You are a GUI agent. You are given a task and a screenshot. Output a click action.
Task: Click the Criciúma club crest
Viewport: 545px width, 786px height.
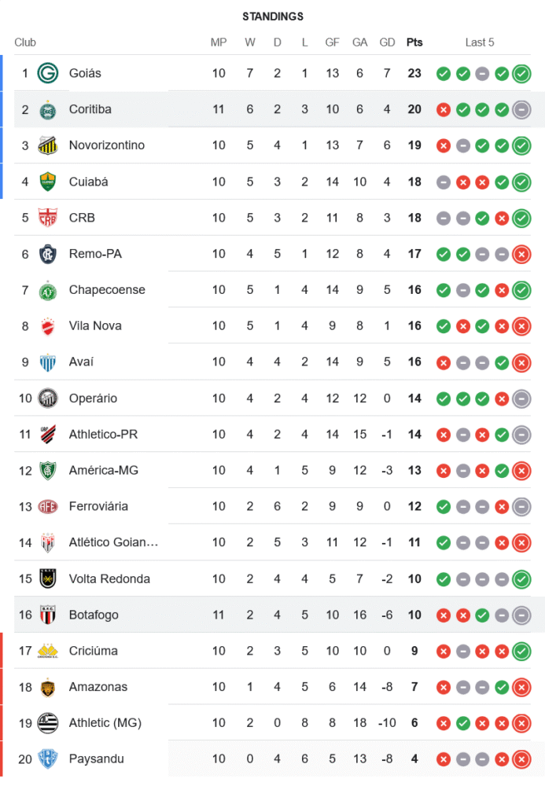(48, 651)
